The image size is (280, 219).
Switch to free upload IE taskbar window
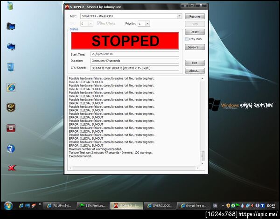(194, 205)
